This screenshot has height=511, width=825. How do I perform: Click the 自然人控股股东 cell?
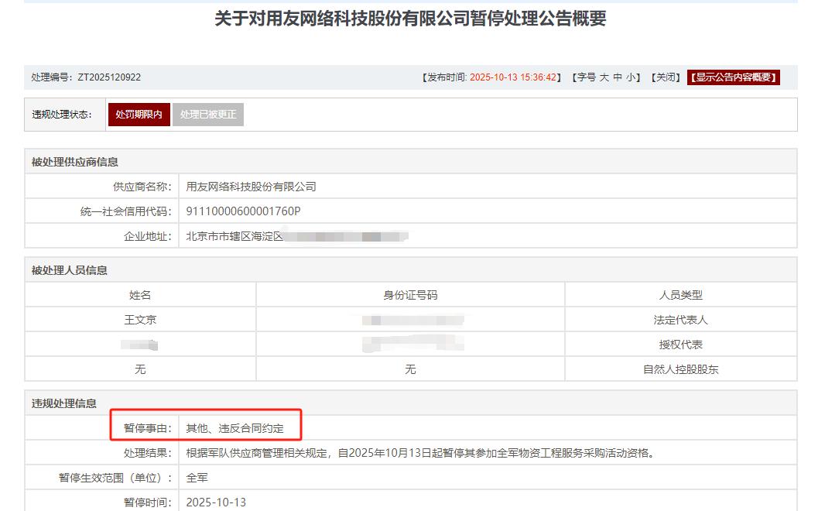coord(681,369)
